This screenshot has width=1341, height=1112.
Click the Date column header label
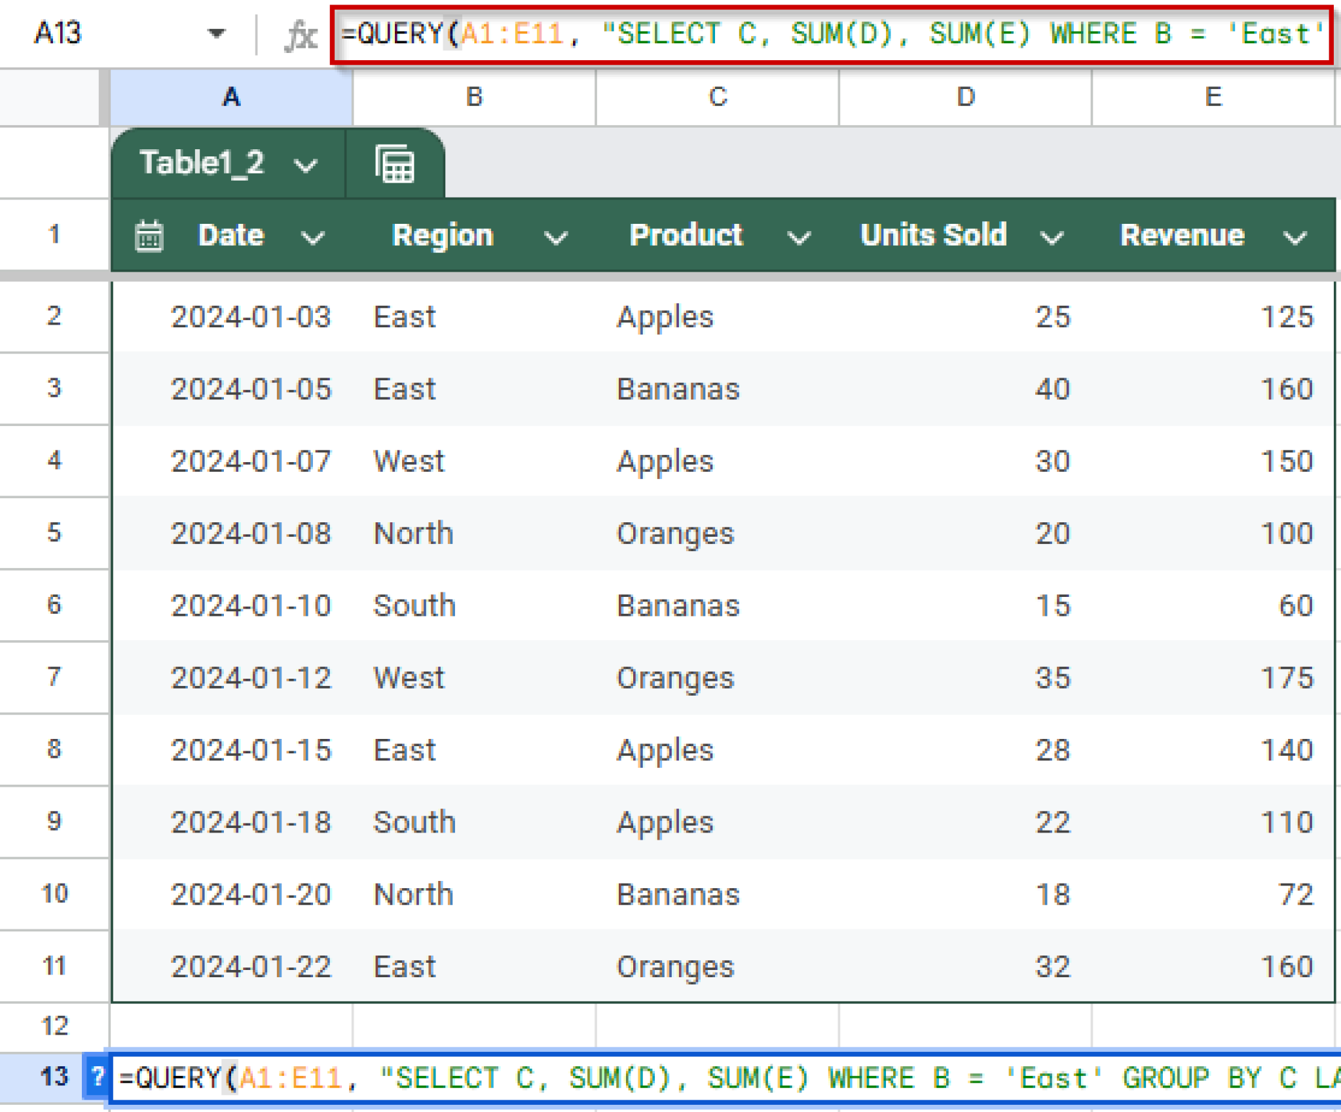click(x=230, y=236)
